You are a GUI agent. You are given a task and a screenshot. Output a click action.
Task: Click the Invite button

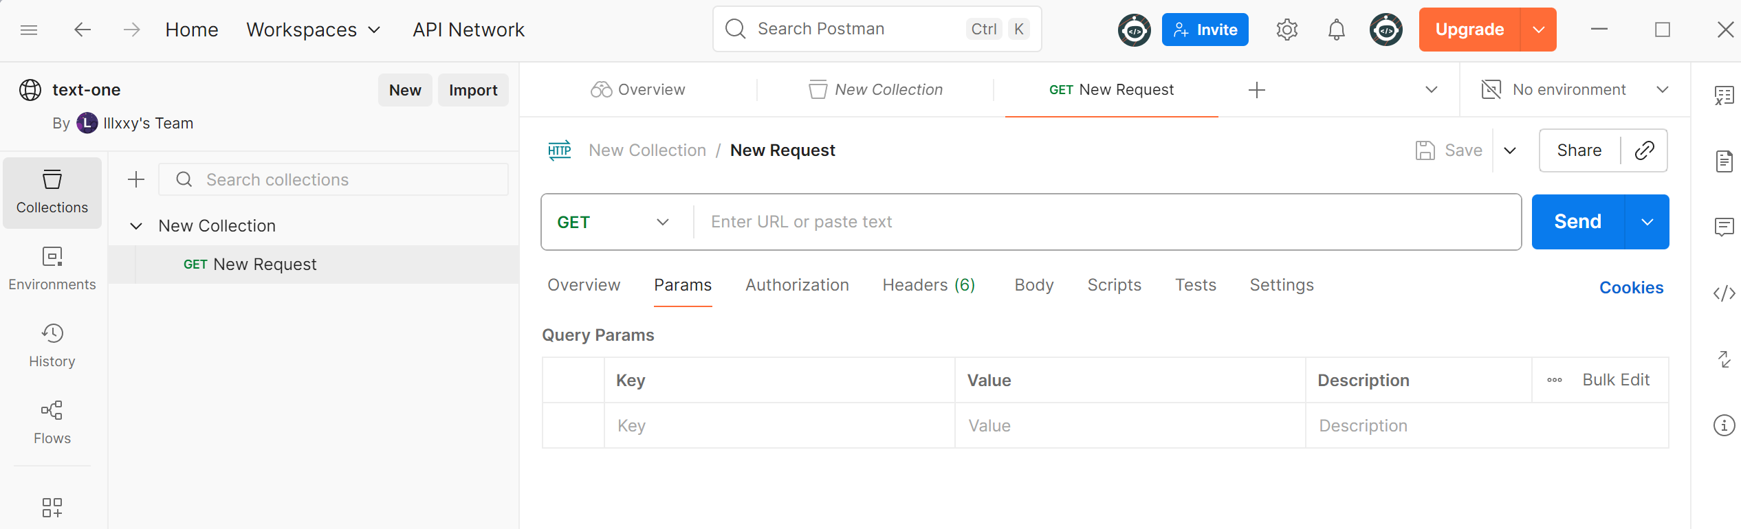1205,30
